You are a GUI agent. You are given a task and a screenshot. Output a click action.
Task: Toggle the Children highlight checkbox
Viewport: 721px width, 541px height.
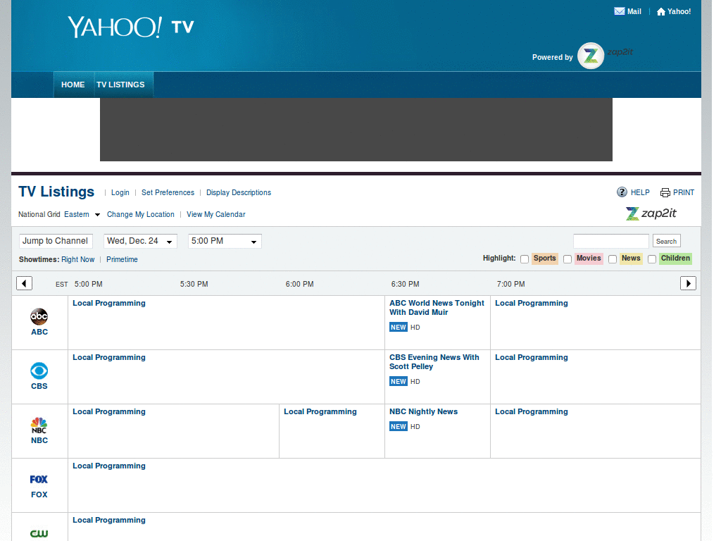tap(652, 259)
